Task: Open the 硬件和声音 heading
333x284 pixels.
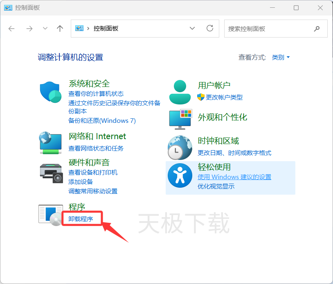Action: (89, 162)
